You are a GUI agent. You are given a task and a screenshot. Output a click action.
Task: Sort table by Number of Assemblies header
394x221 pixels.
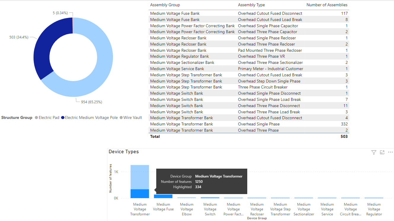pyautogui.click(x=327, y=5)
